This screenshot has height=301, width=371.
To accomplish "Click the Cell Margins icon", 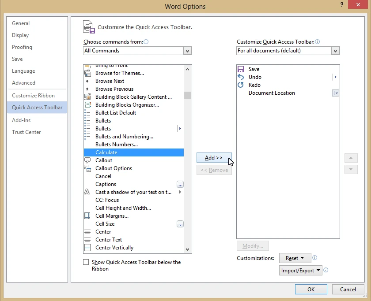I will coord(87,216).
